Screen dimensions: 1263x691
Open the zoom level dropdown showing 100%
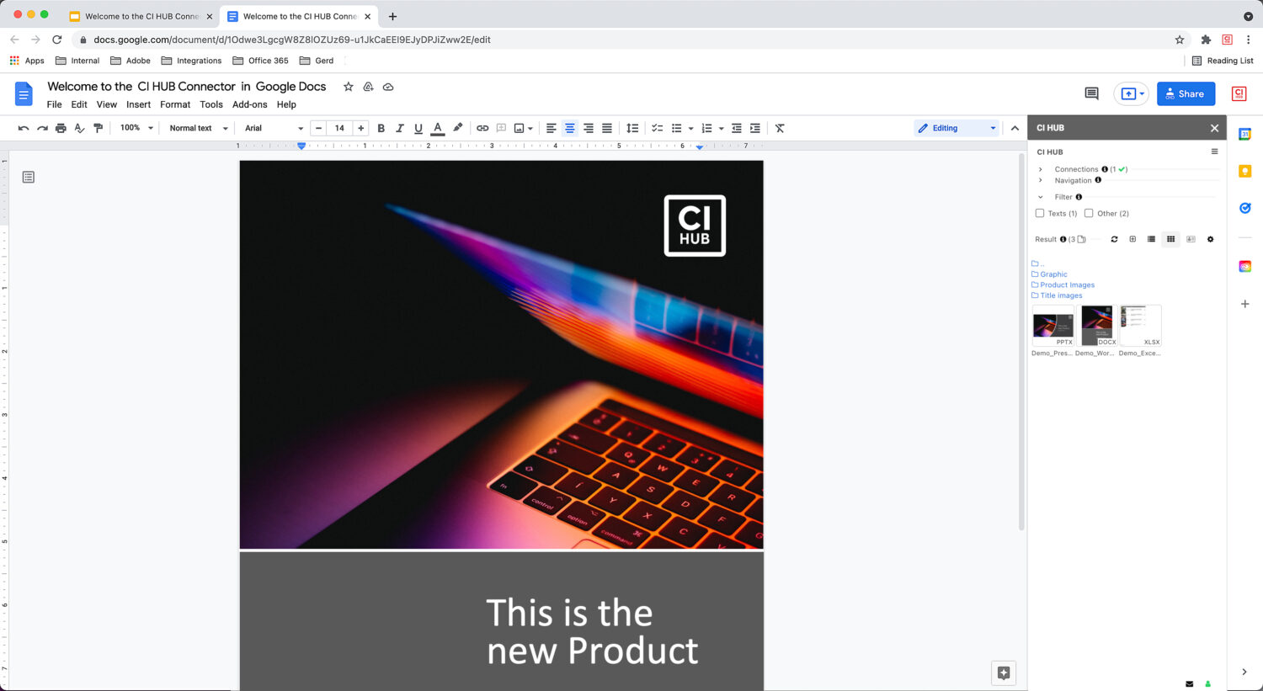136,128
